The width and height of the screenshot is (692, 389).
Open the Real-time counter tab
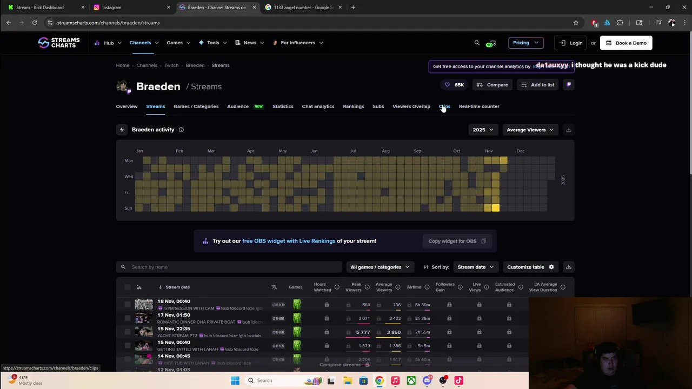[x=479, y=106]
